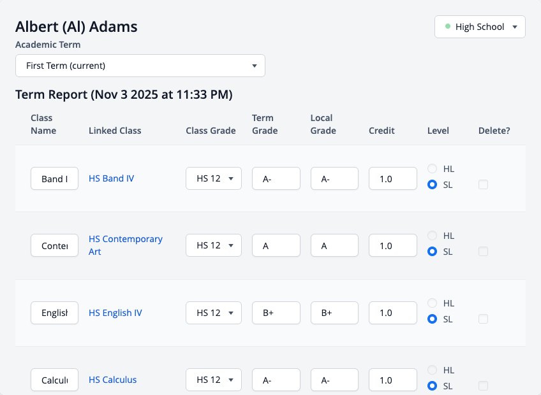Change class grade dropdown for HS English IV
This screenshot has width=541, height=395.
(x=214, y=313)
